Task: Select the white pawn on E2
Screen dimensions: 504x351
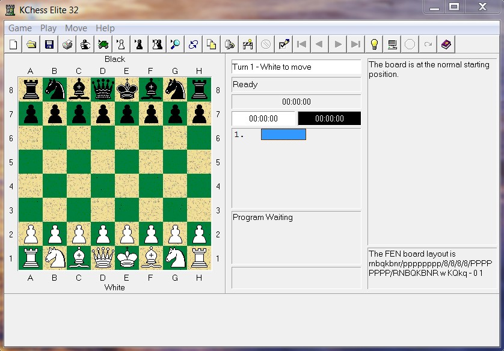Action: point(127,234)
